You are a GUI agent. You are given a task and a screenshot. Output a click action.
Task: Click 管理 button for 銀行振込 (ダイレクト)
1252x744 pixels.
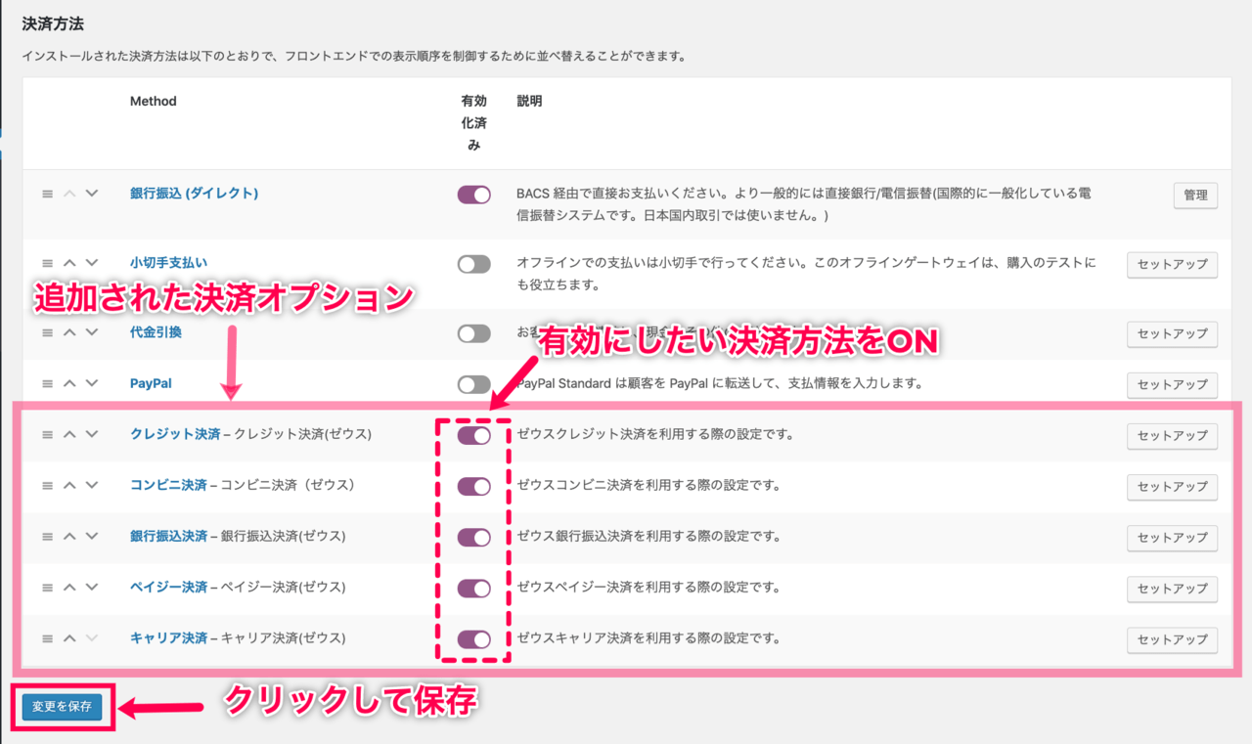coord(1195,196)
